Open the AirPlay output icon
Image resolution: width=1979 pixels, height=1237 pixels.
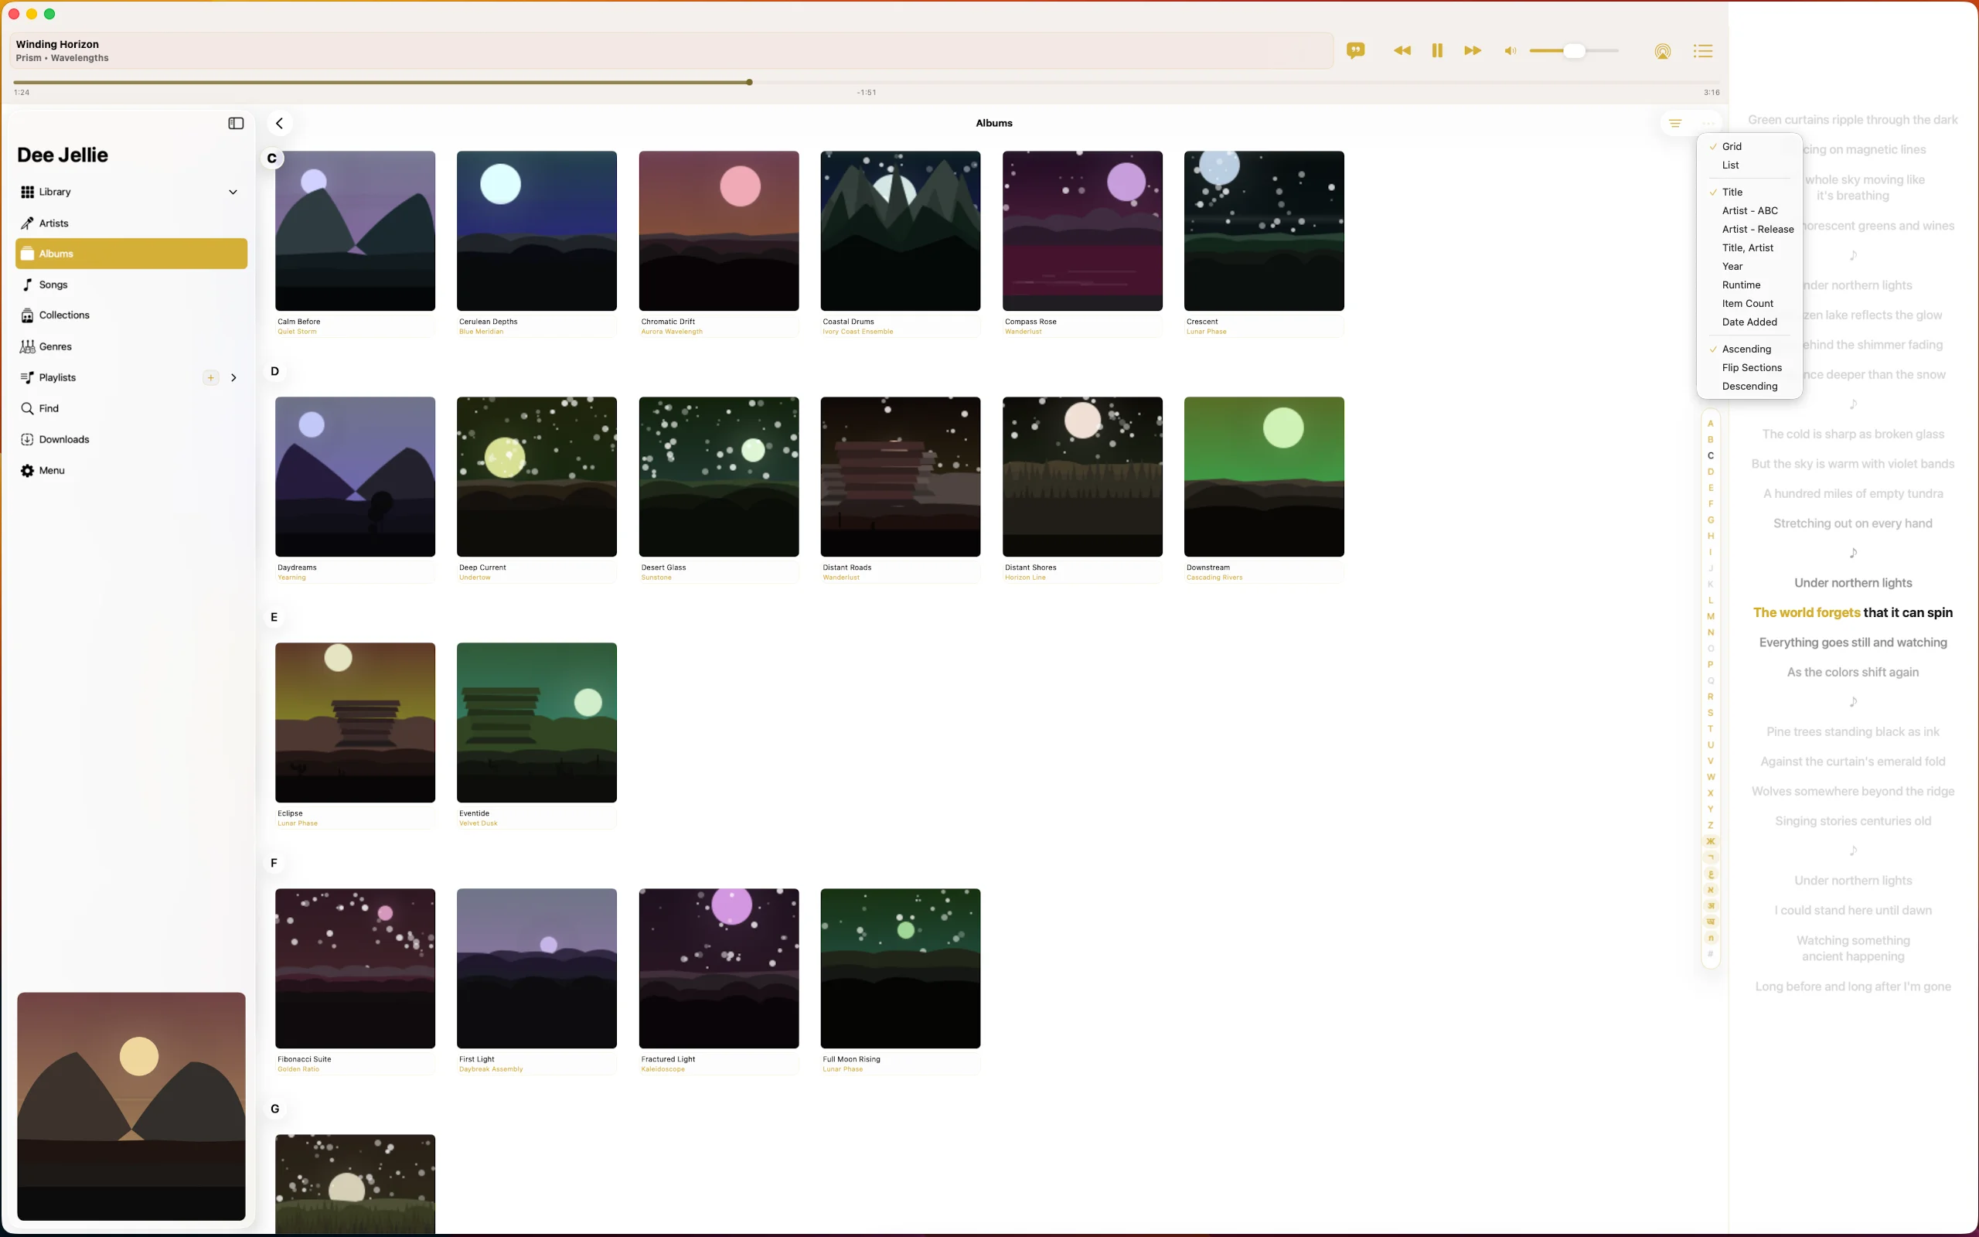coord(1662,52)
